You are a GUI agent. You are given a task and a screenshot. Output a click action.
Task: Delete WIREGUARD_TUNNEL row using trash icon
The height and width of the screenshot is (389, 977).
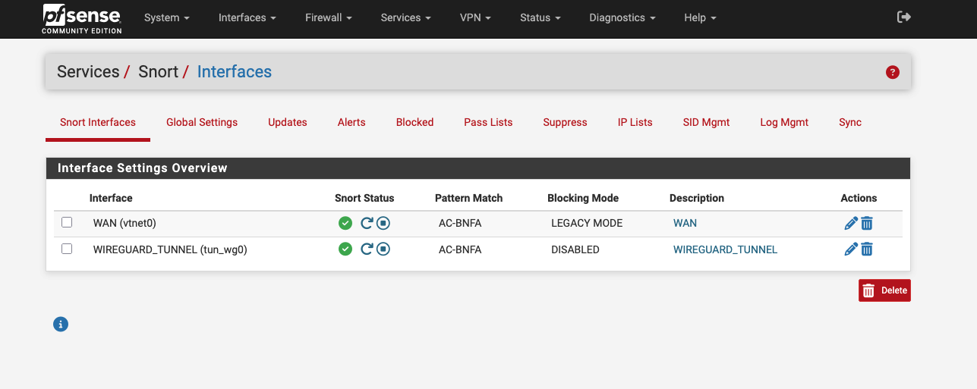pyautogui.click(x=867, y=249)
